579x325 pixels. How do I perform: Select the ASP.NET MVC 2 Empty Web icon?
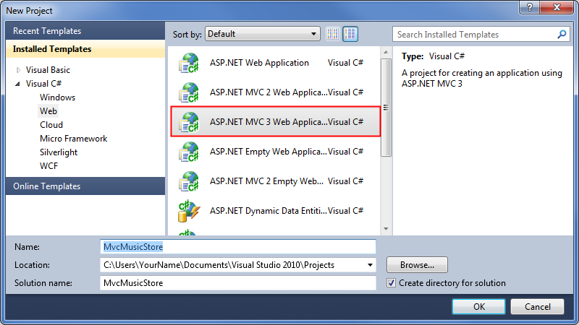tap(189, 181)
